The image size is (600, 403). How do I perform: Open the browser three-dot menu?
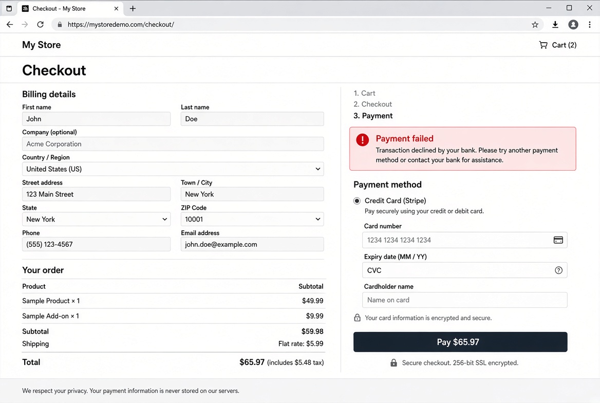pyautogui.click(x=590, y=25)
